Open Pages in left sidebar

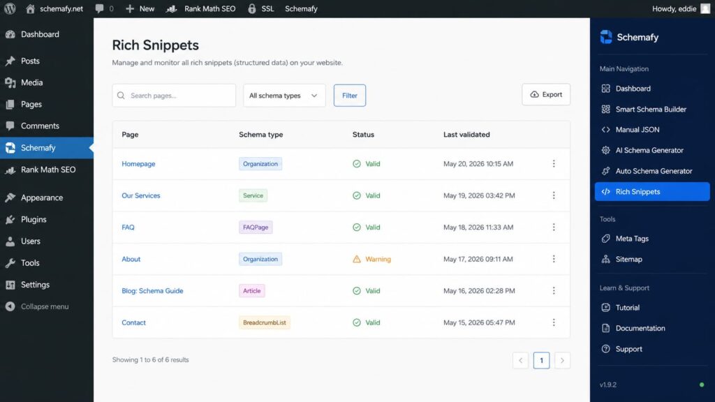click(47, 105)
